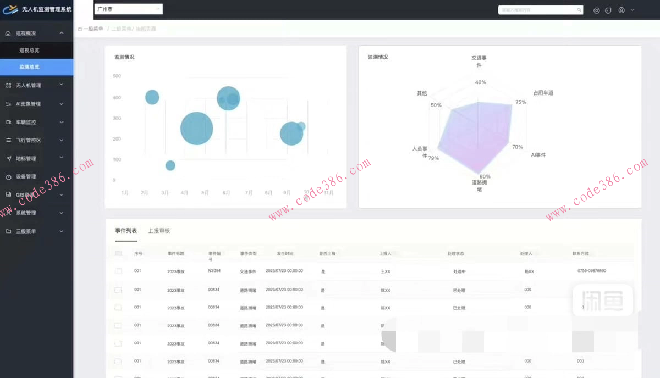Click the small bubble near 3月
Screen dimensions: 660x378
coord(170,165)
